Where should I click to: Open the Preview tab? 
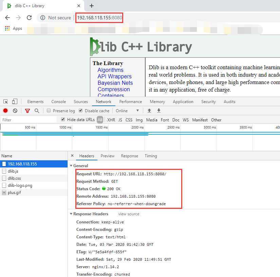[x=108, y=156]
